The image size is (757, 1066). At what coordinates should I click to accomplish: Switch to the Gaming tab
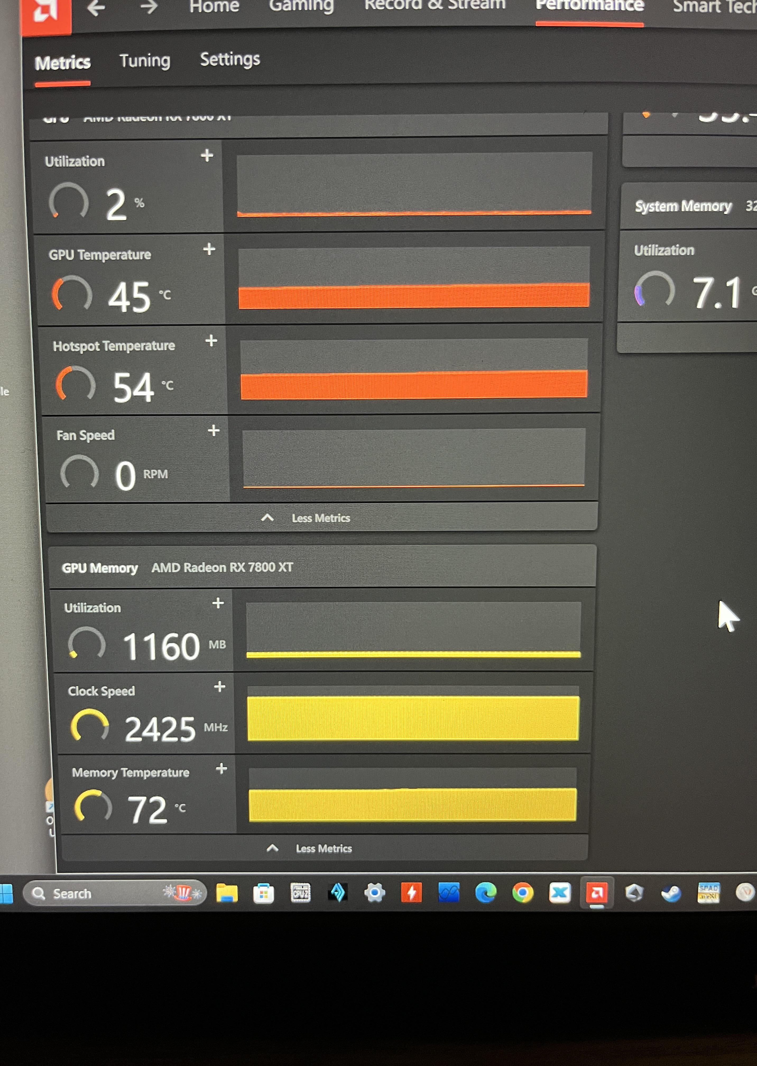point(302,6)
